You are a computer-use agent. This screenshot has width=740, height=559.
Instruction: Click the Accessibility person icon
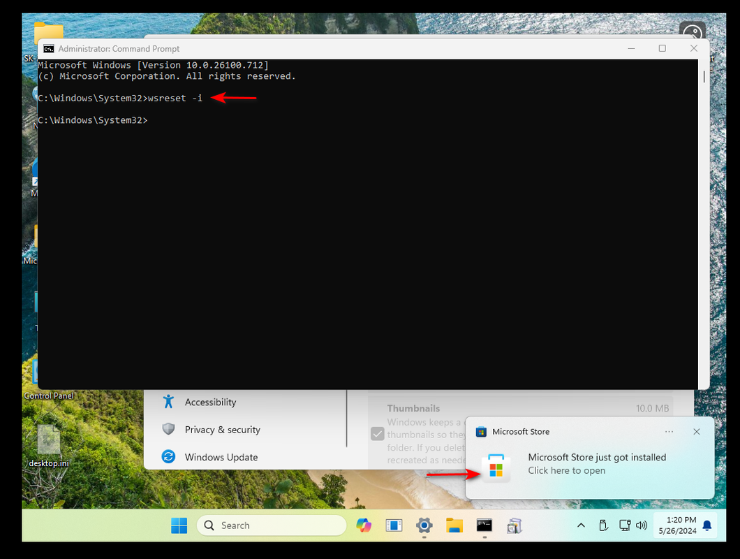[x=168, y=402]
